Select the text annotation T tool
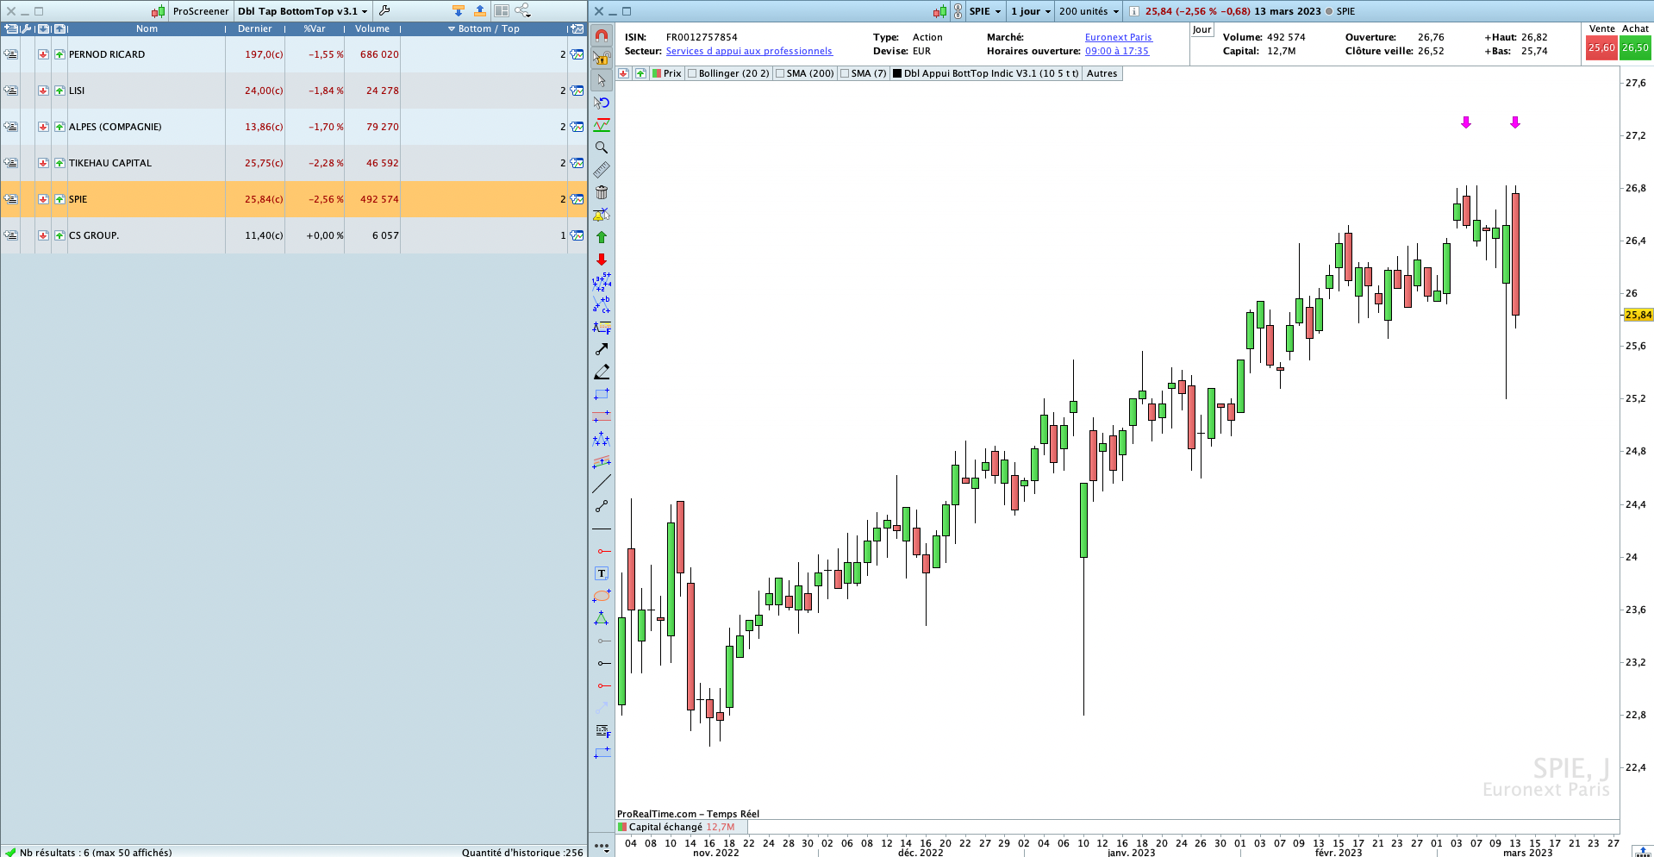This screenshot has width=1654, height=857. pyautogui.click(x=602, y=573)
